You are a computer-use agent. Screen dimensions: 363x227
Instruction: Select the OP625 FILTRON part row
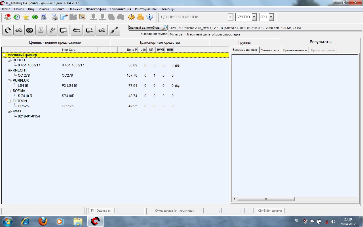(x=23, y=106)
